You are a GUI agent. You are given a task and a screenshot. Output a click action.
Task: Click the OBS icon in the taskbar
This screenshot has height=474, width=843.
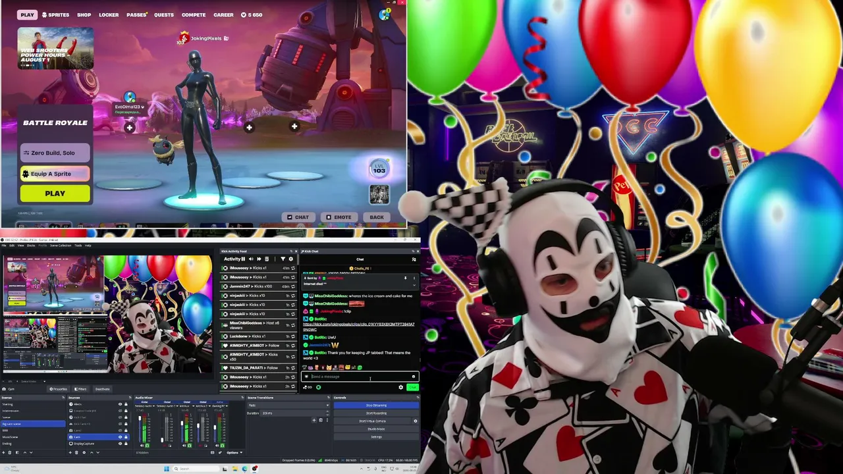pyautogui.click(x=255, y=469)
